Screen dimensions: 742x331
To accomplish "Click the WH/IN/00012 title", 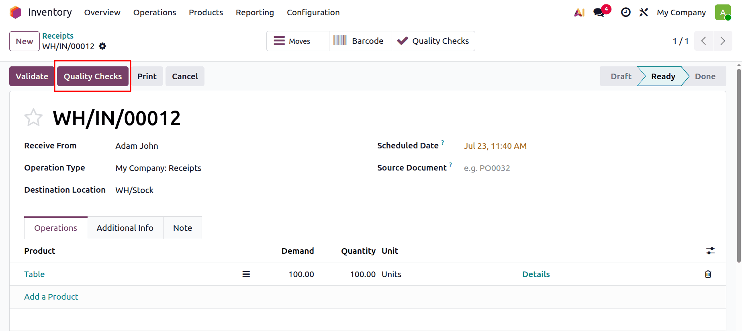I will [x=117, y=118].
